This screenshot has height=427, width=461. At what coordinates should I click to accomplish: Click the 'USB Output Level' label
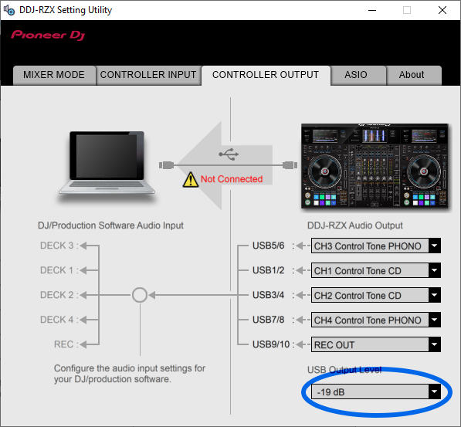[344, 370]
